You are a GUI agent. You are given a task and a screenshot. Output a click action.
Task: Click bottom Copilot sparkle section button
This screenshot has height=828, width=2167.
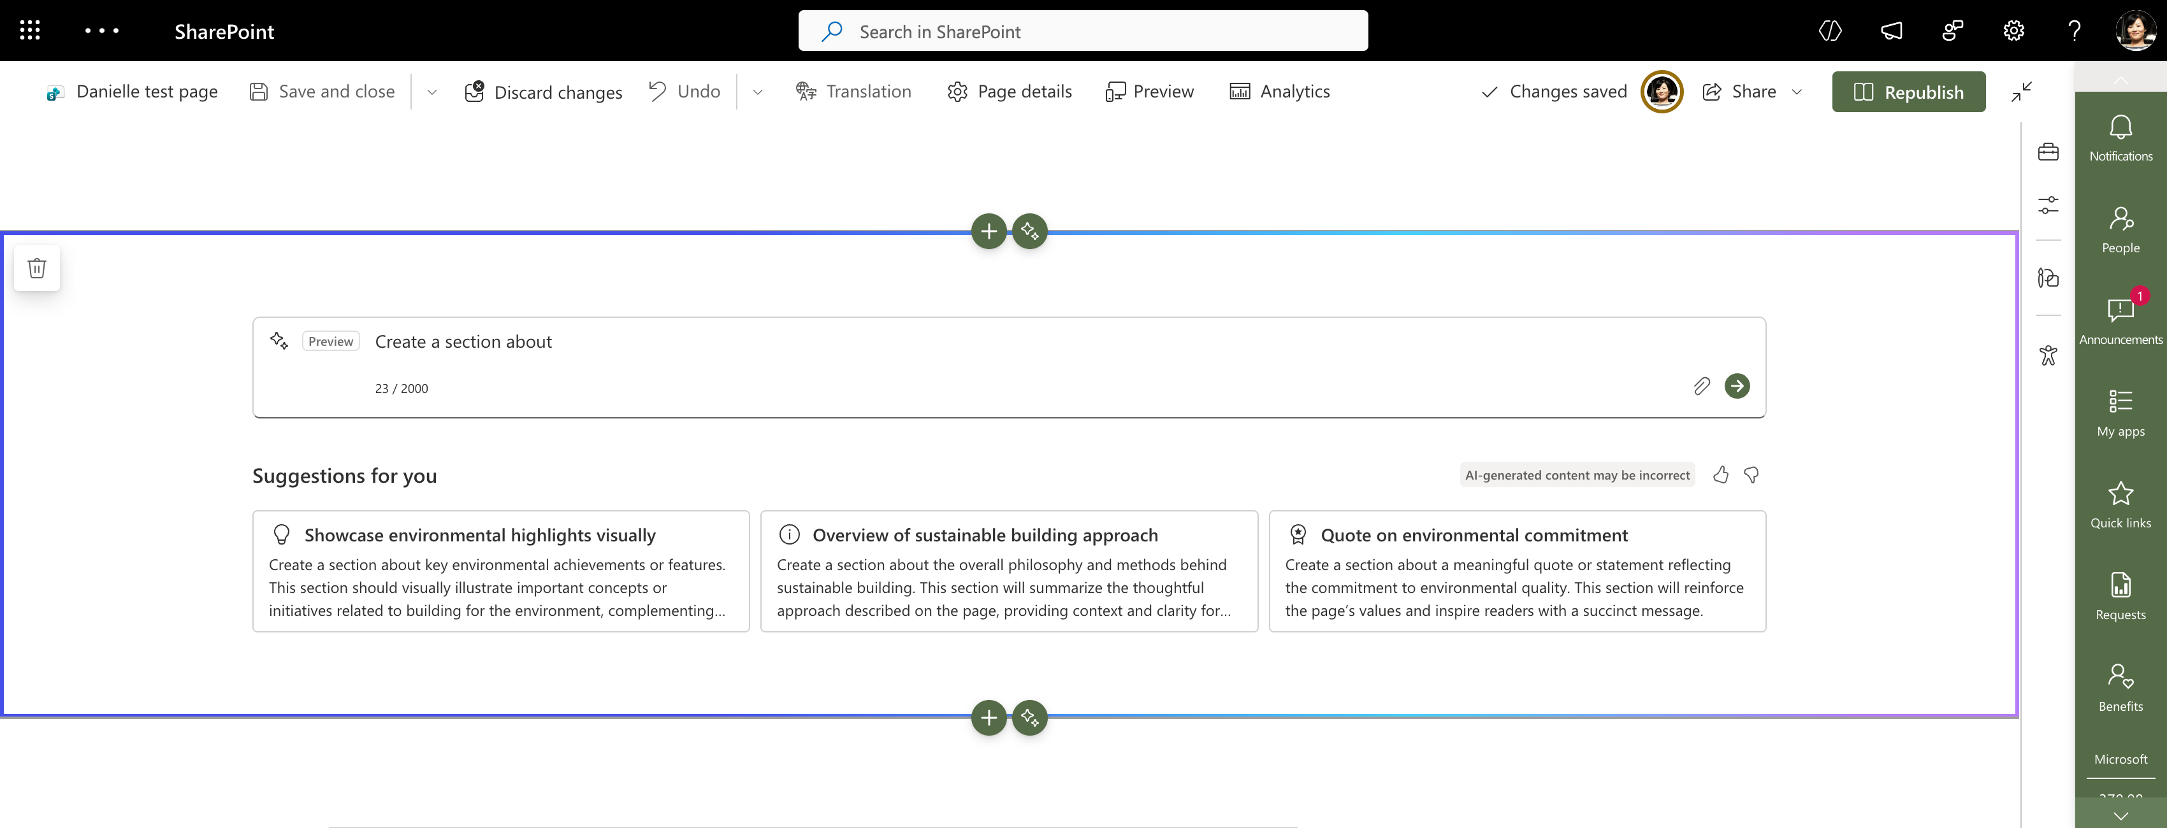(1030, 717)
